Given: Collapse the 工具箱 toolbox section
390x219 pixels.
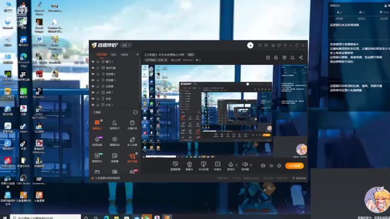Looking at the screenshot, I should pos(135,112).
